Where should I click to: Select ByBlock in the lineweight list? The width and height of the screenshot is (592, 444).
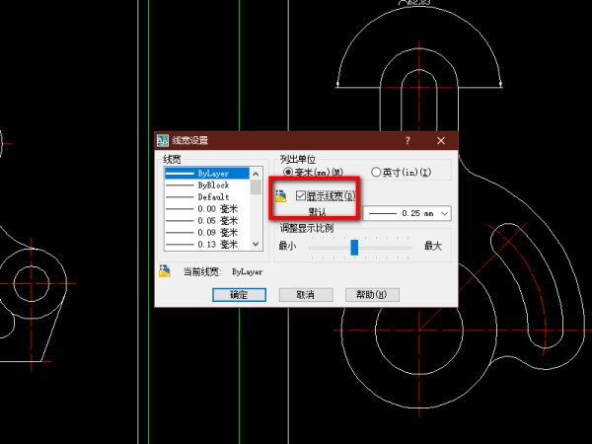207,185
